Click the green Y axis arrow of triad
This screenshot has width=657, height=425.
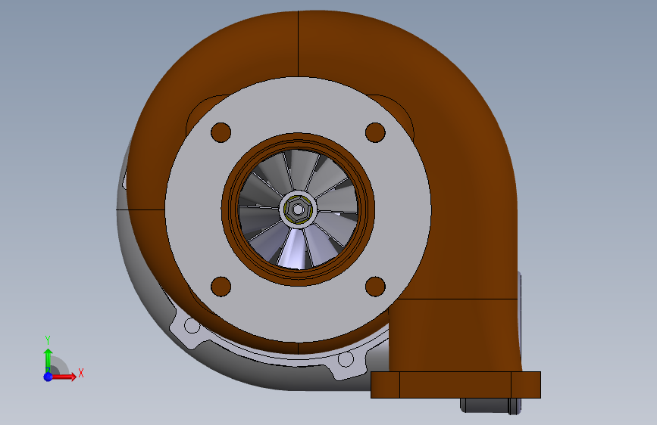tap(48, 360)
